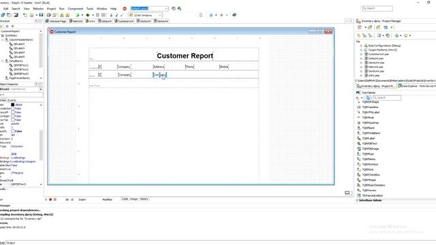The width and height of the screenshot is (436, 245).
Task: Select the TQRLabel component in Tool Palette
Action: tap(368, 138)
